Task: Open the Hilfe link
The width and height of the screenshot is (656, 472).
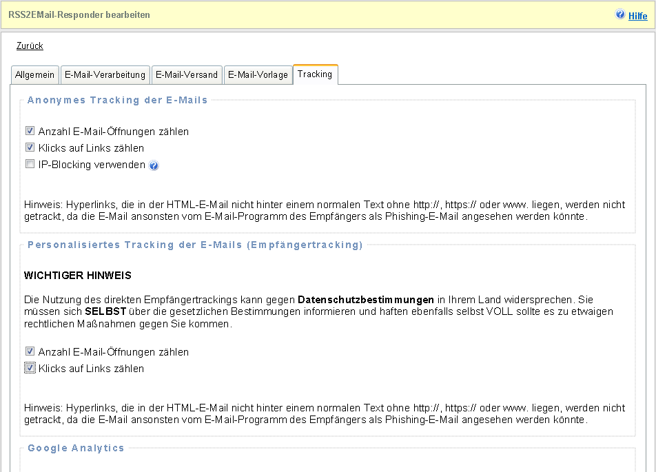Action: coord(637,15)
